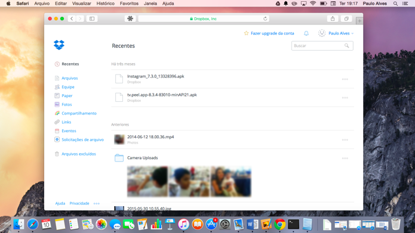Open Notification Center in menu bar

[x=405, y=4]
